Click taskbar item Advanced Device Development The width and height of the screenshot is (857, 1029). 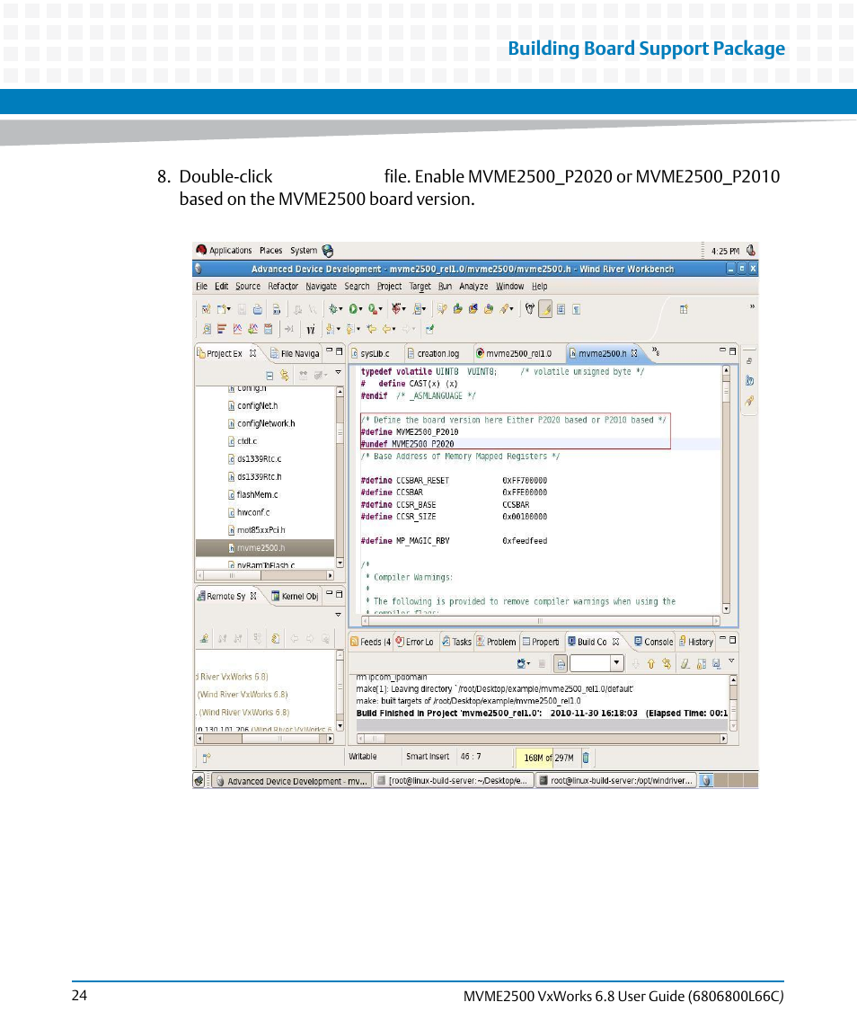pos(291,781)
